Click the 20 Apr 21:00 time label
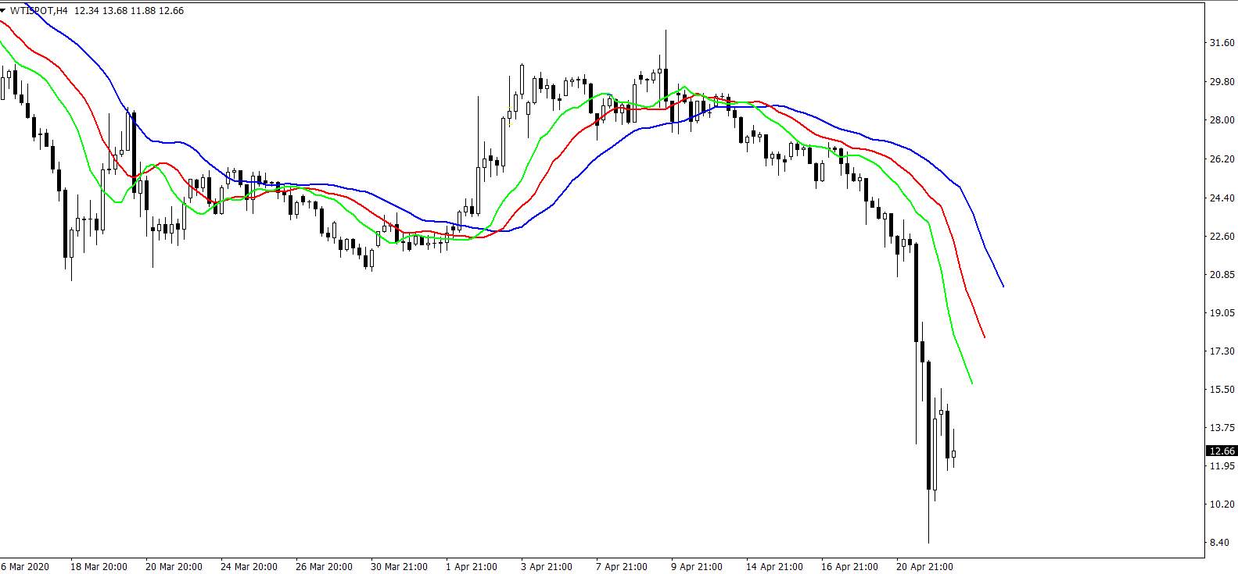The image size is (1238, 574). coord(924,566)
